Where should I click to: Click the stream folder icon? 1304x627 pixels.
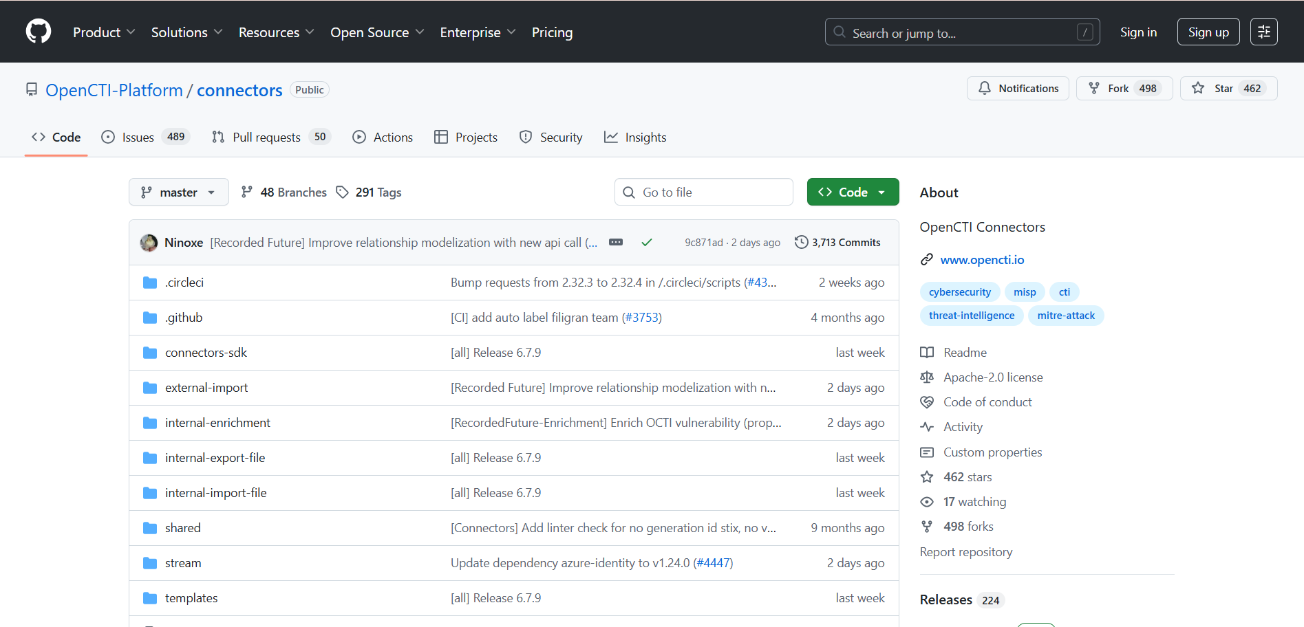click(150, 563)
